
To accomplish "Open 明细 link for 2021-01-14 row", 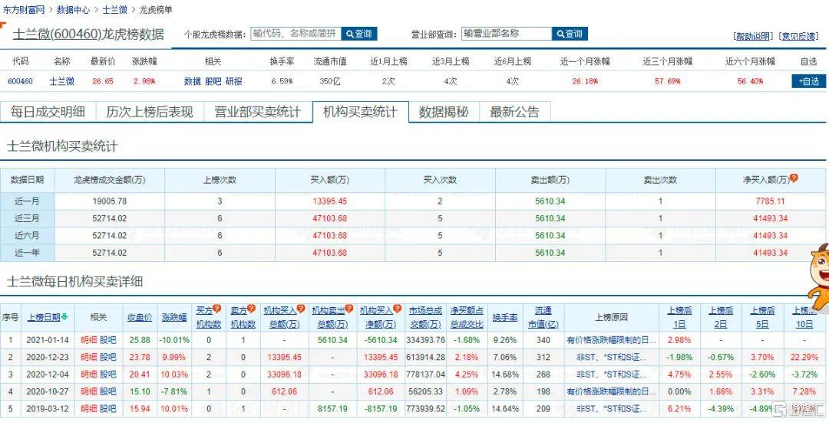I will [x=89, y=340].
